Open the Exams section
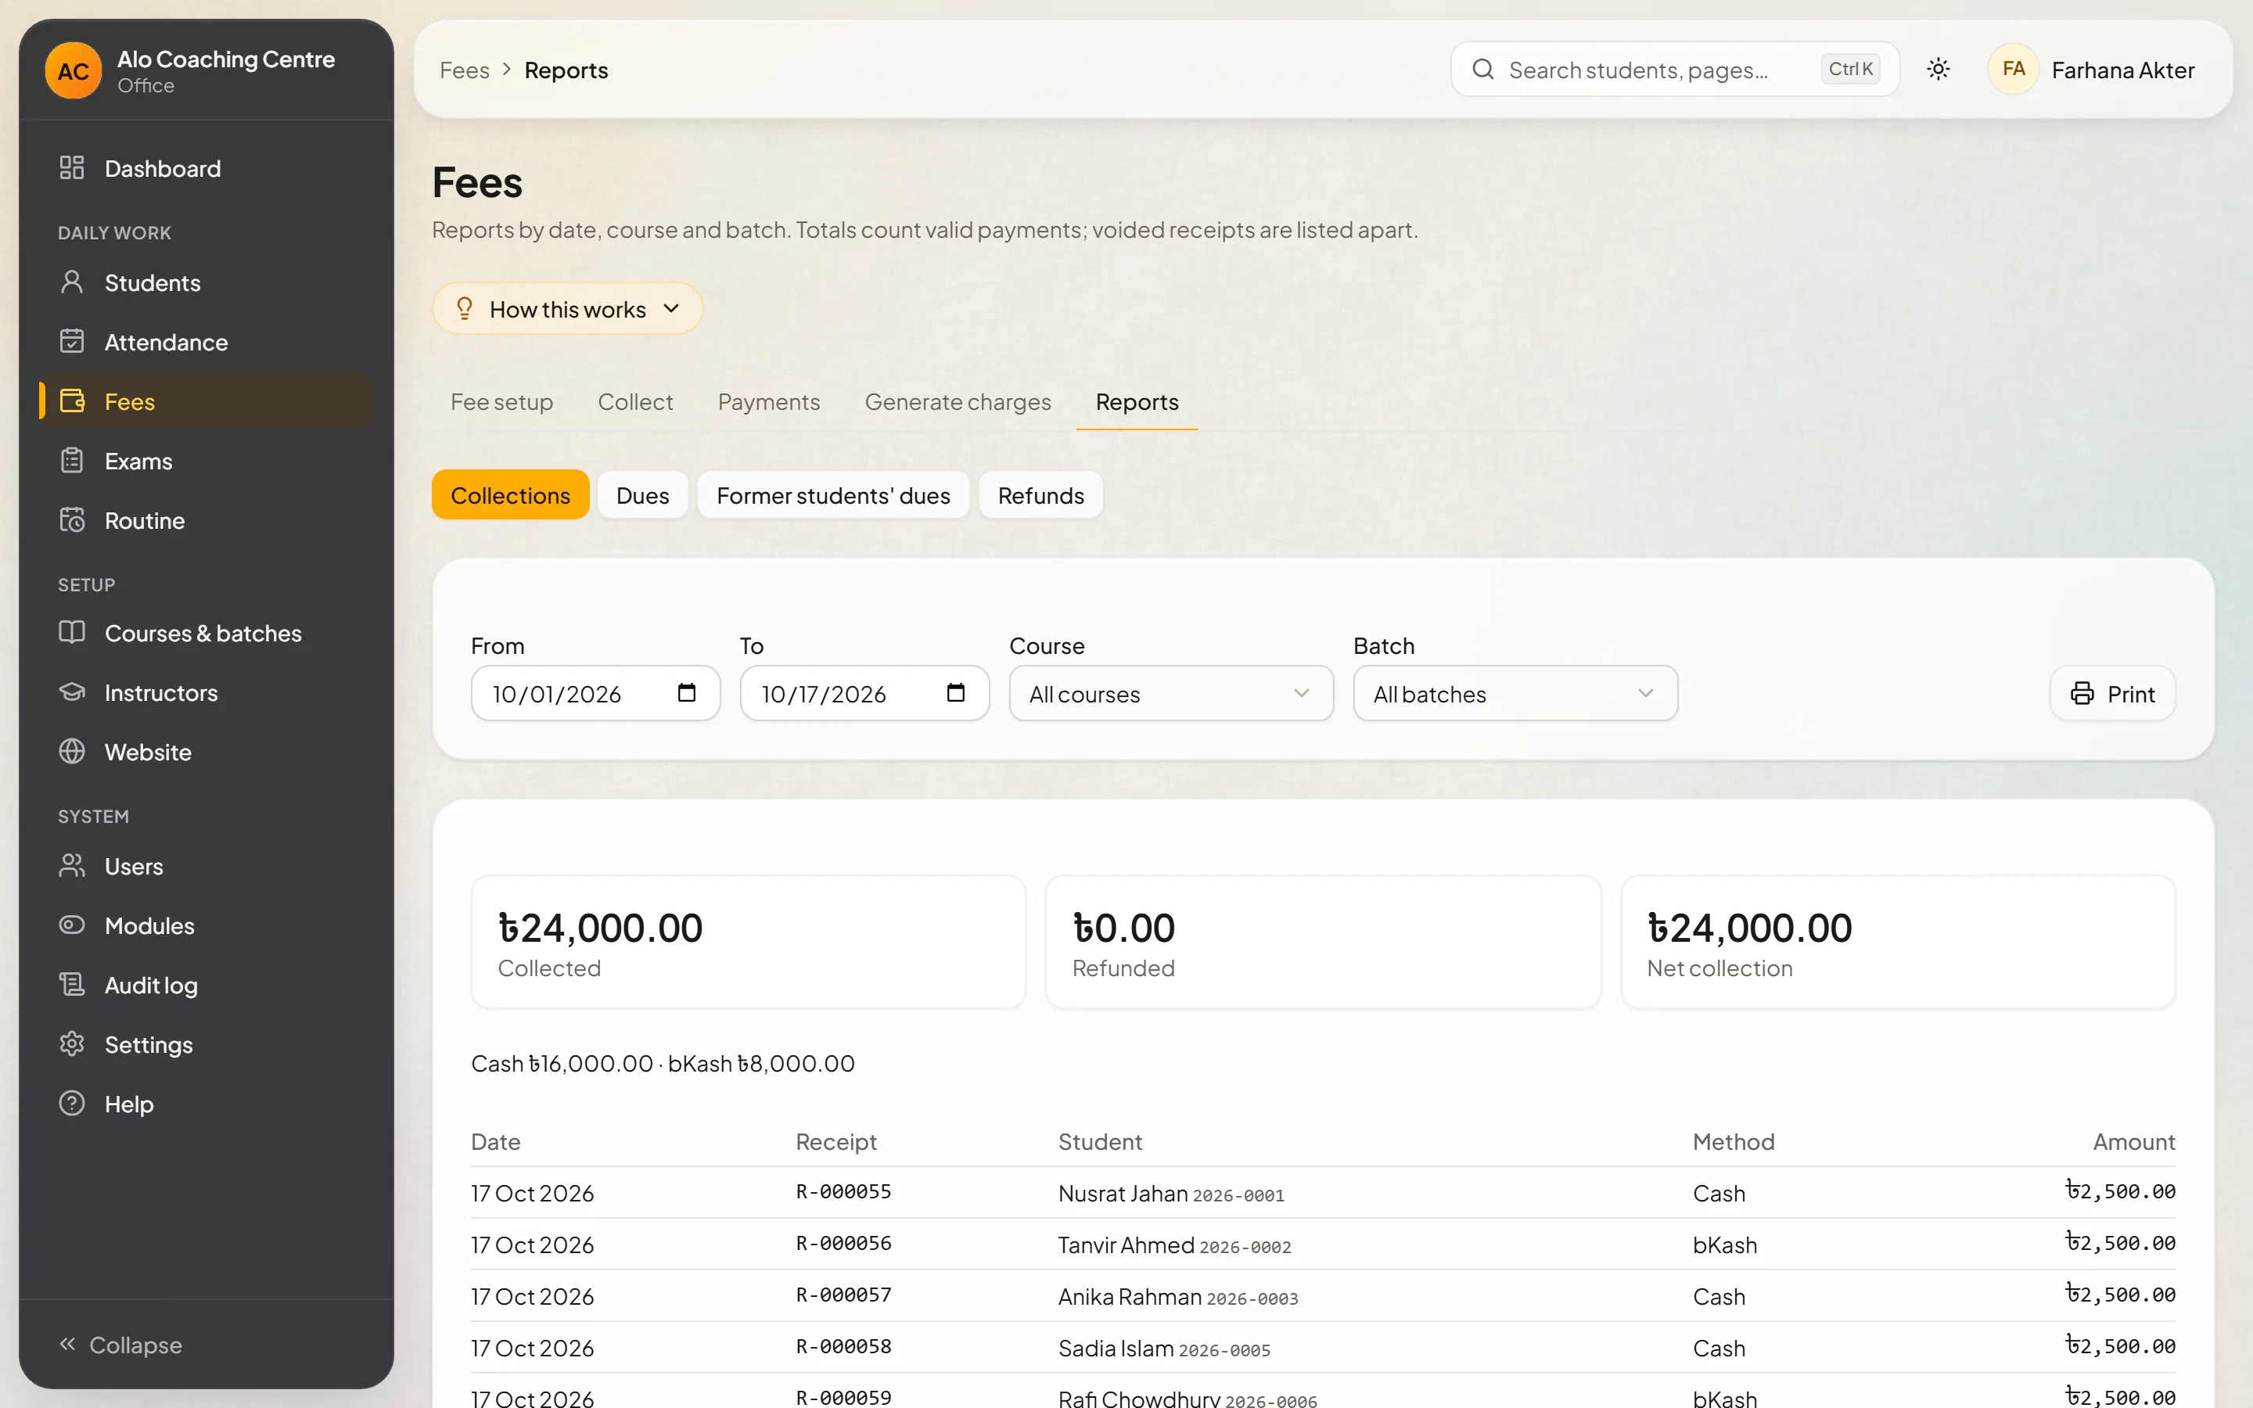 click(206, 461)
